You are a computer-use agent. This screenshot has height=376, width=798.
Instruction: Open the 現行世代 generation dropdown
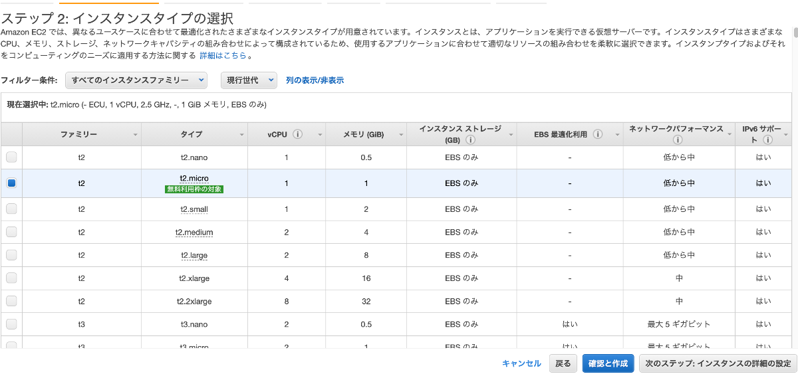click(249, 80)
